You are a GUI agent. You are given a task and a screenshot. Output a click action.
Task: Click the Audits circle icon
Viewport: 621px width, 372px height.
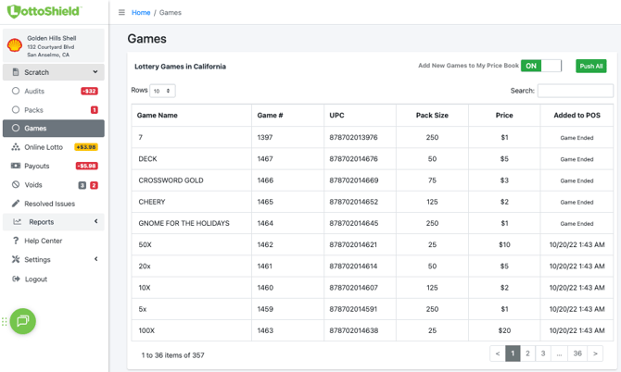coord(16,91)
